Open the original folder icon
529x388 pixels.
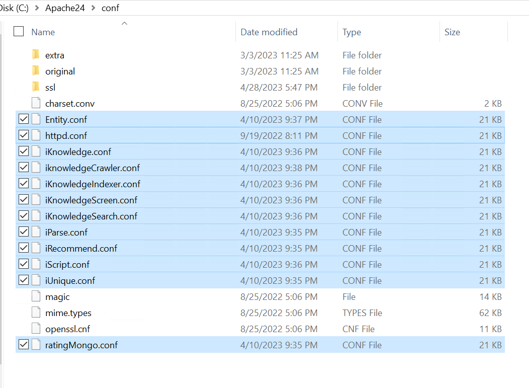coord(35,71)
